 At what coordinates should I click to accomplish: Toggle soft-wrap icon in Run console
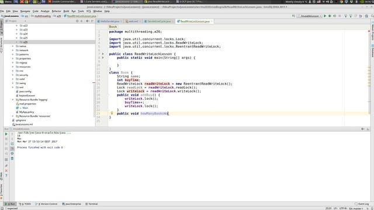(x=12, y=144)
